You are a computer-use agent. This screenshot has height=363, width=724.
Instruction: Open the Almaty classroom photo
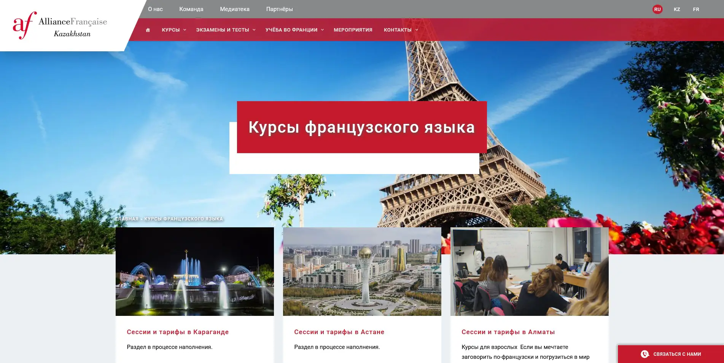coord(530,271)
